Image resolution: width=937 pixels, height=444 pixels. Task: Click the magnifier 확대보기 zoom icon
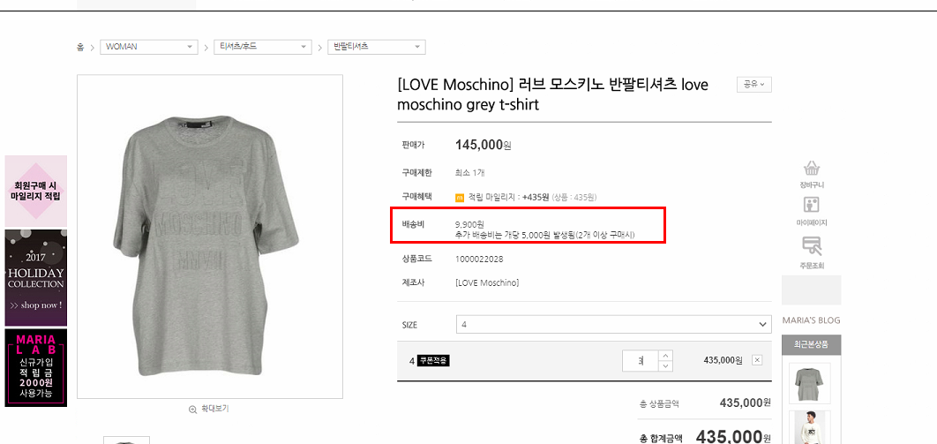pyautogui.click(x=193, y=409)
